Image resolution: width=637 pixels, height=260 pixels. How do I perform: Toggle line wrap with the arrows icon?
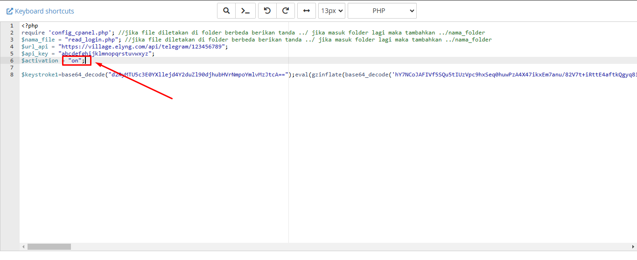(x=306, y=11)
